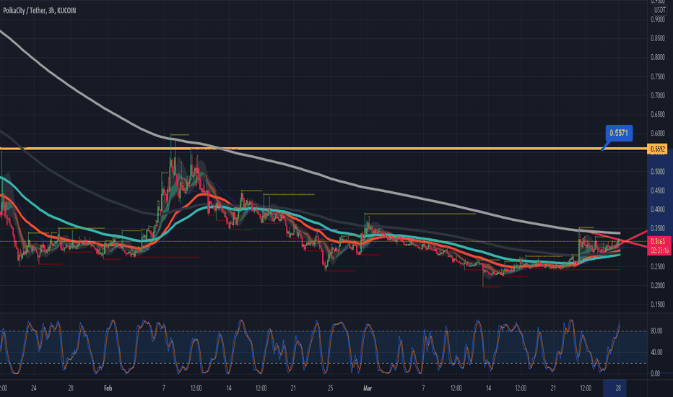Click the 0.4500 price axis label
Viewport: 673px width, 397px height.
pyautogui.click(x=658, y=191)
